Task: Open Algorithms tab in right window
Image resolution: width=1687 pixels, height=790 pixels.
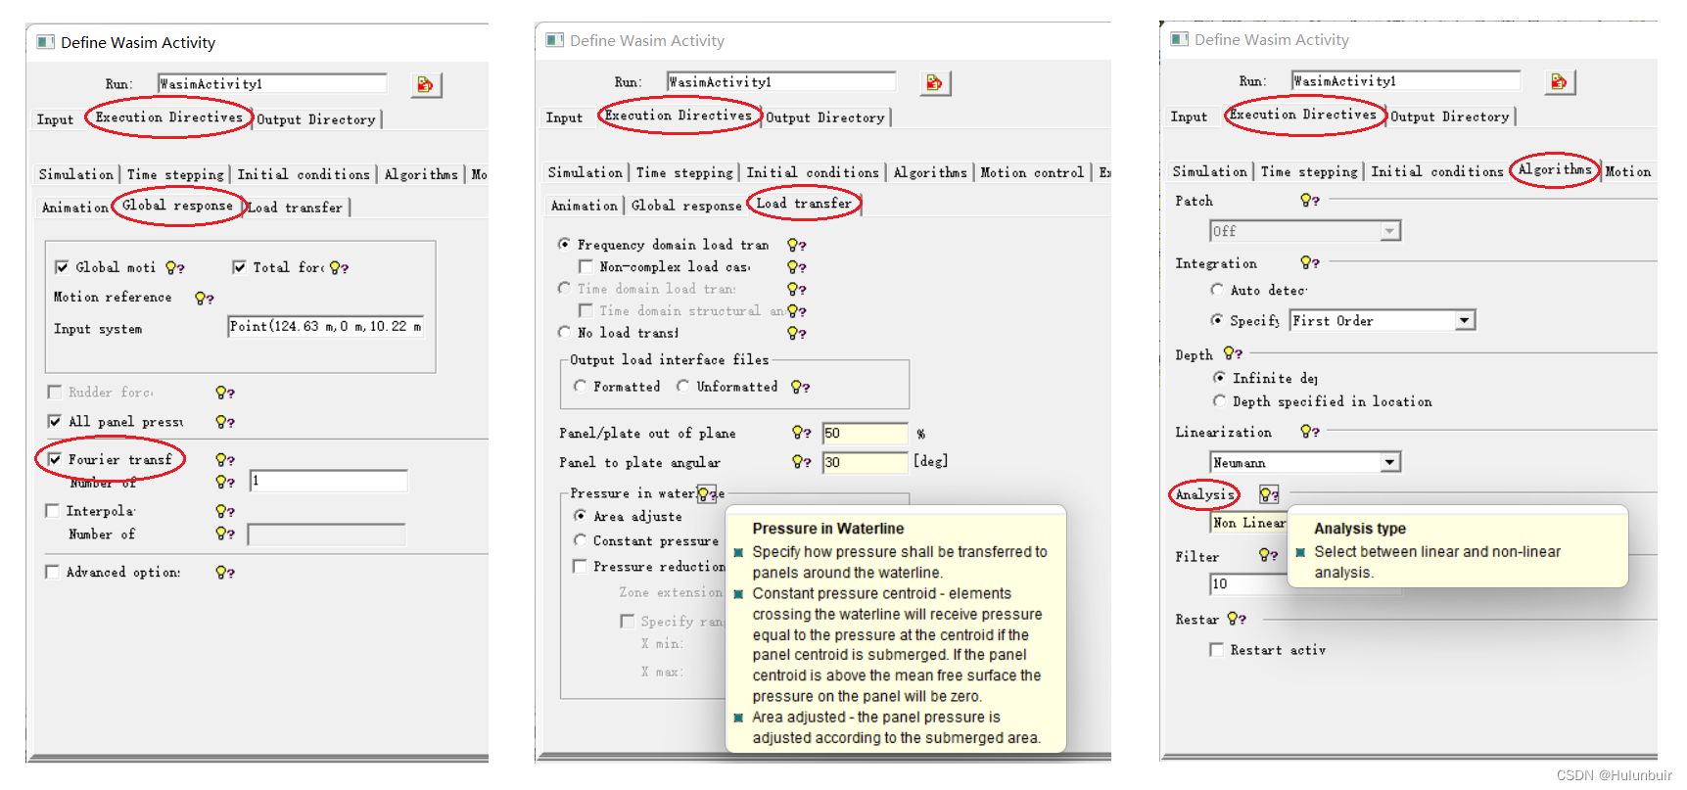Action: click(x=1555, y=170)
